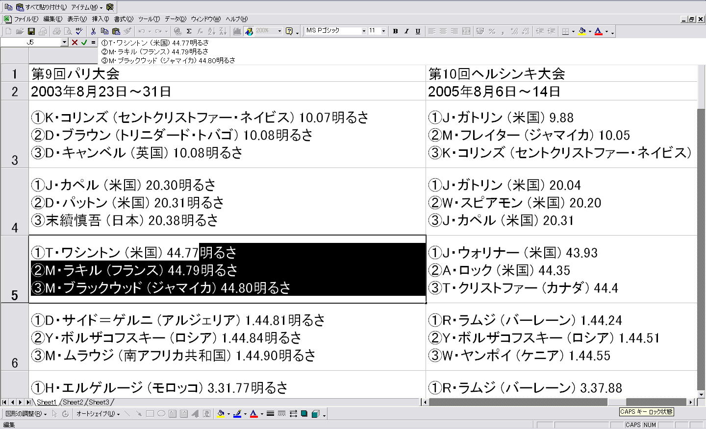Select the Line style icon in drawing toolbar

click(270, 414)
